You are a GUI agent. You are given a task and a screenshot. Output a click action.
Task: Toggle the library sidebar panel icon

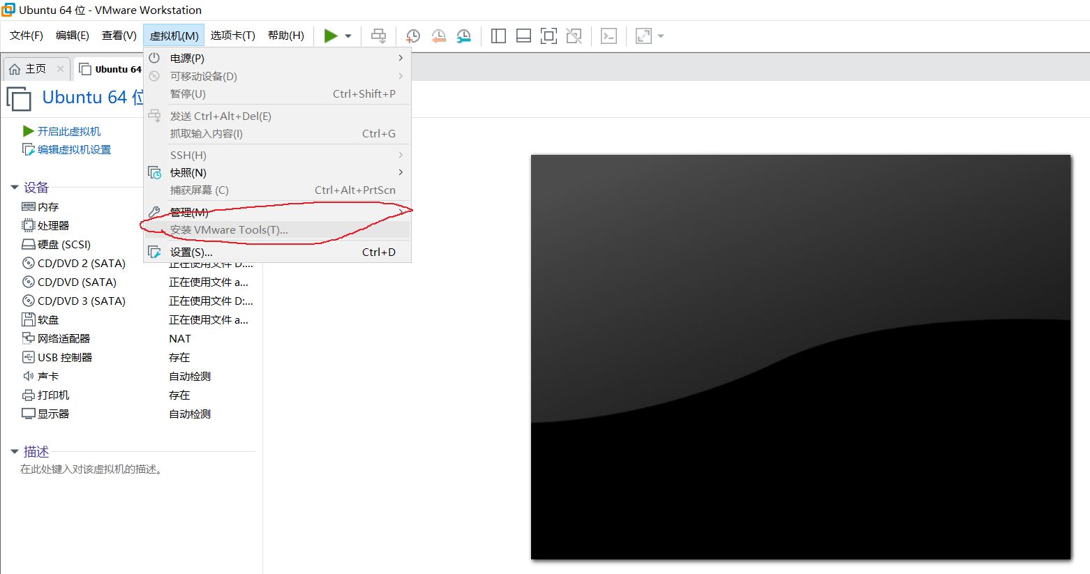click(498, 36)
